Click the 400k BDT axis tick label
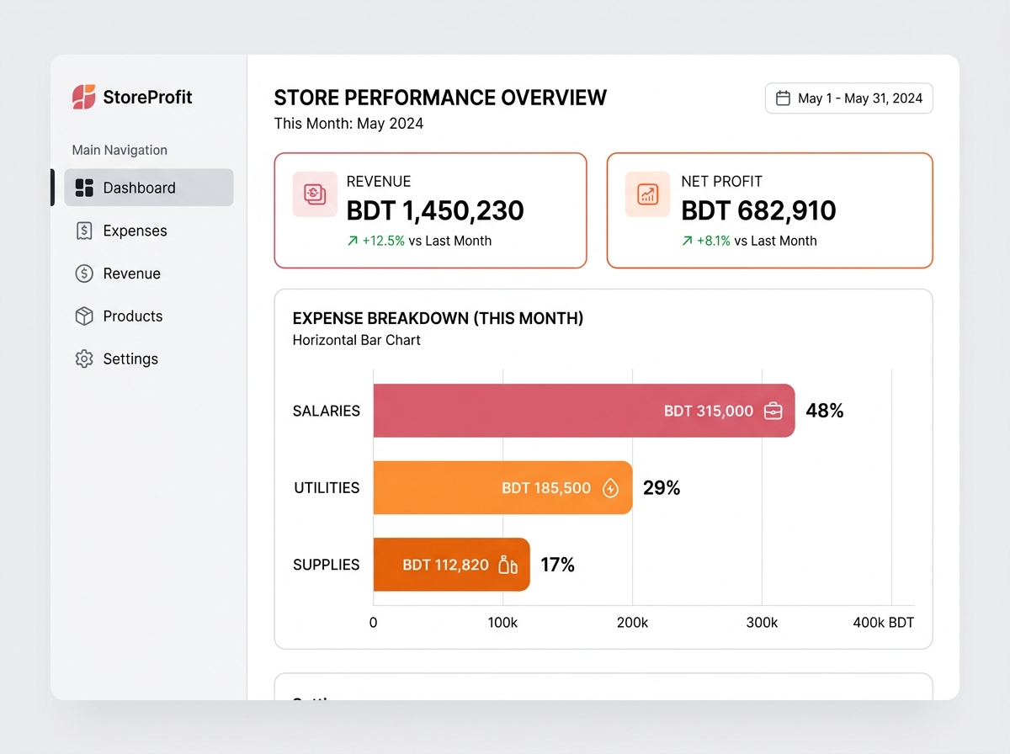The image size is (1010, 754). (x=883, y=623)
